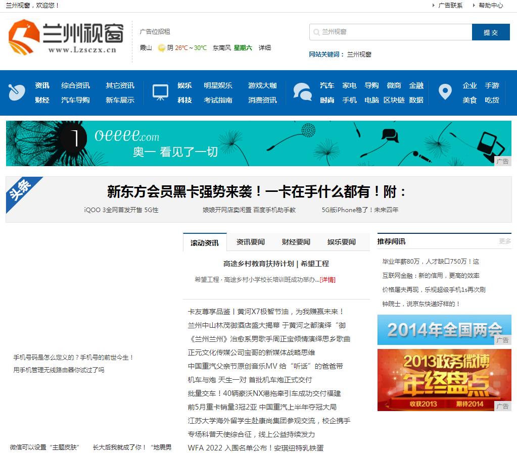
Task: Open 兰州中山林茂御酒店盛大揭幕 news item
Action: point(267,325)
